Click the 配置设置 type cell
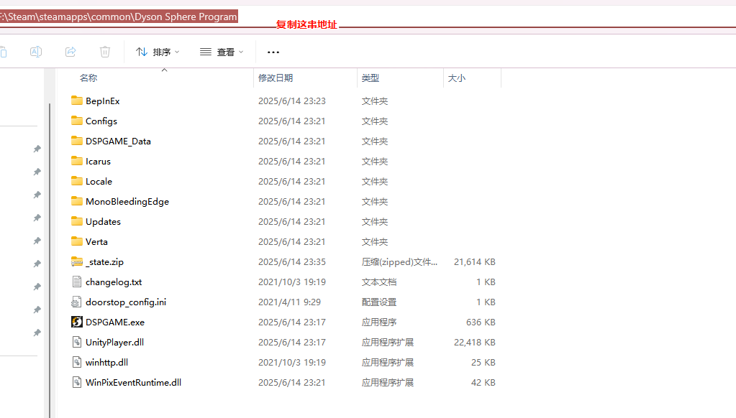Image resolution: width=736 pixels, height=418 pixels. click(x=379, y=302)
